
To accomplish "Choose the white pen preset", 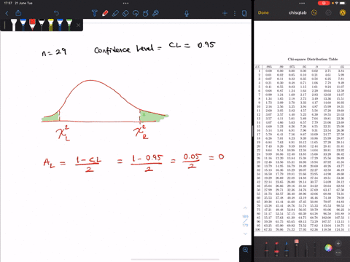I will pos(14,25).
